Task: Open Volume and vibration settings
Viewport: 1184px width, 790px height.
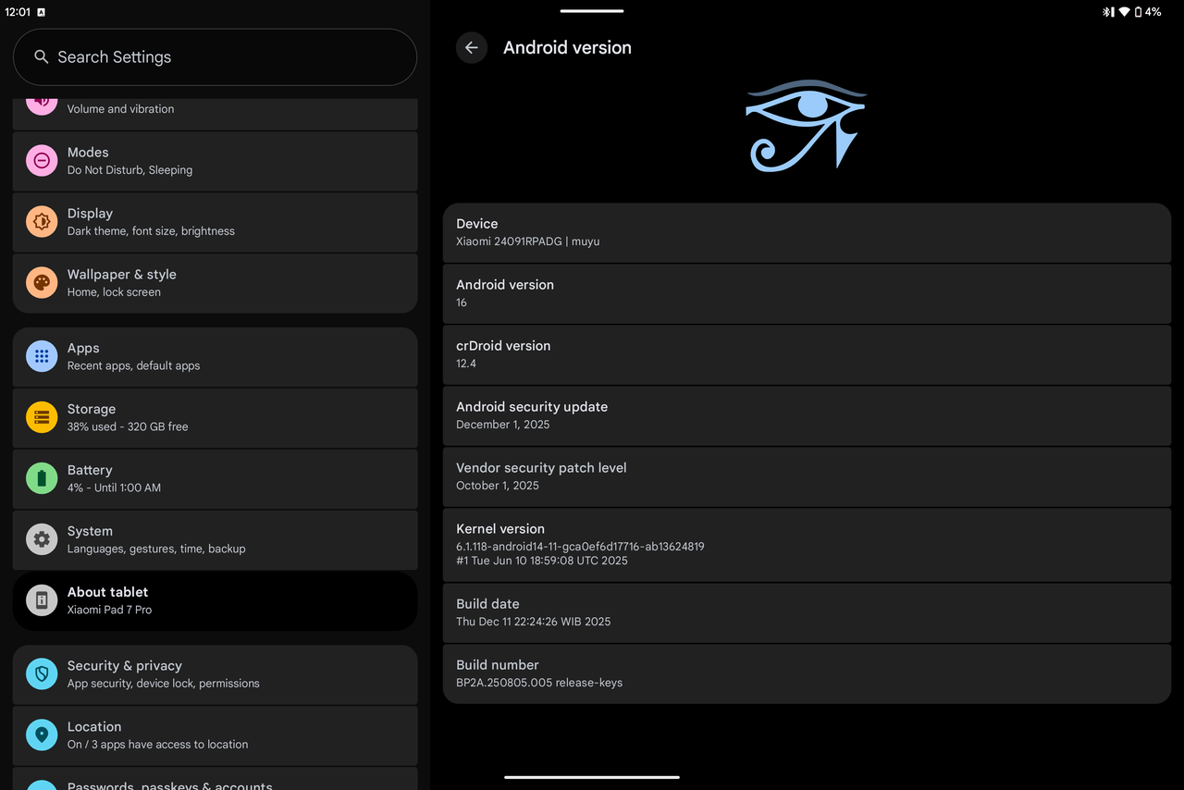Action: pyautogui.click(x=215, y=109)
